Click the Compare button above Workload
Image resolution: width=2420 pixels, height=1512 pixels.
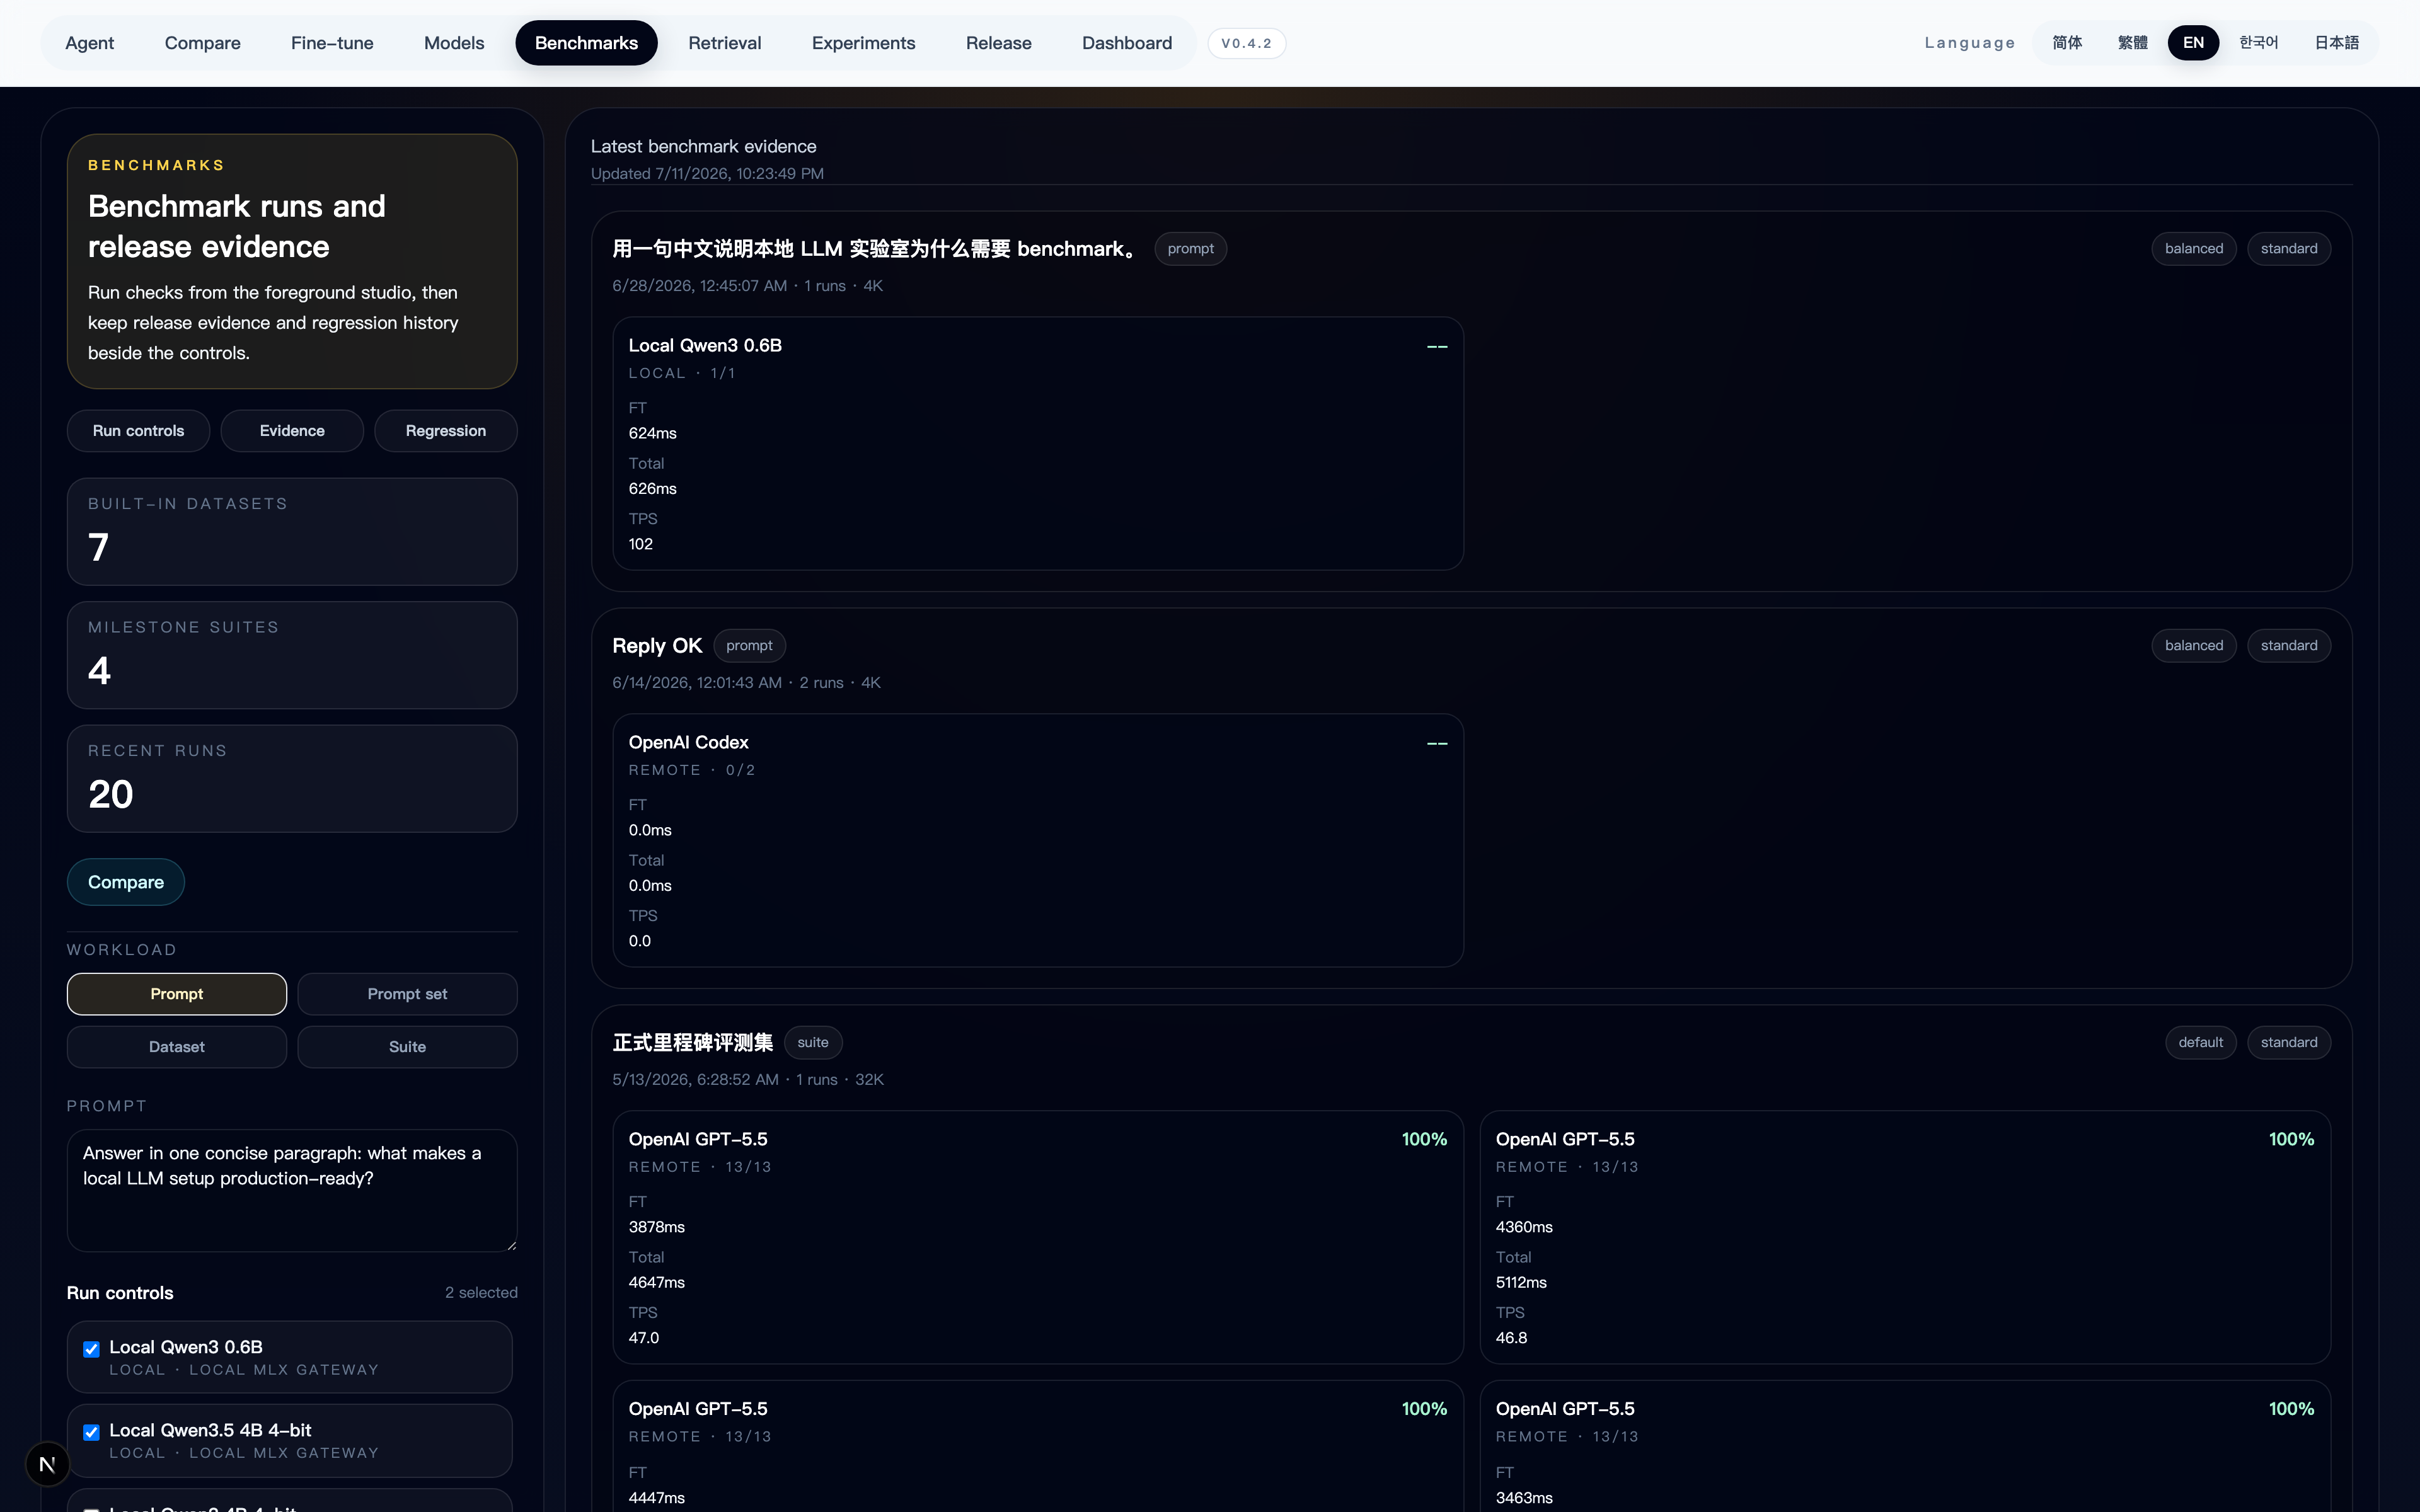click(x=126, y=882)
